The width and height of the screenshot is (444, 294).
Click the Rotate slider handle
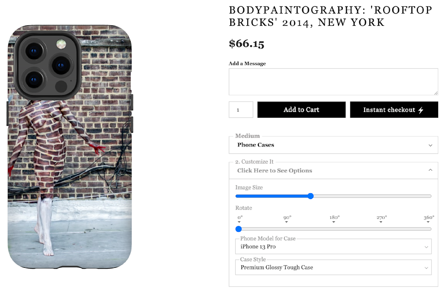click(x=238, y=229)
